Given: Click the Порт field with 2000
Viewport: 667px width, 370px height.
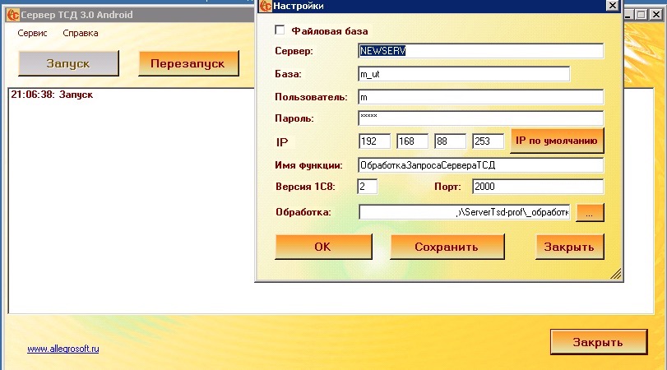Looking at the screenshot, I should (x=538, y=187).
